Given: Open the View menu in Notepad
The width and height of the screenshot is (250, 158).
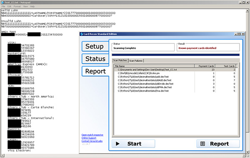Looking at the screenshot, I should (25, 6).
